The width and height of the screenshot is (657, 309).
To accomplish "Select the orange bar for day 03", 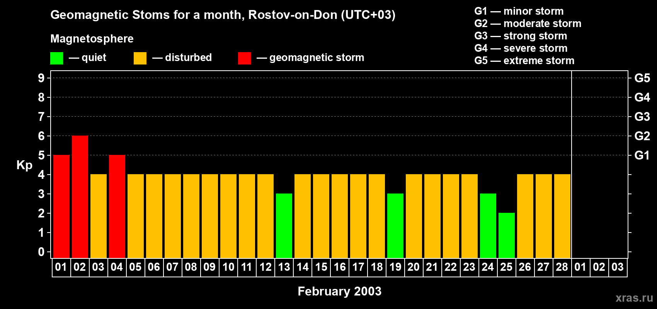I will [x=99, y=216].
